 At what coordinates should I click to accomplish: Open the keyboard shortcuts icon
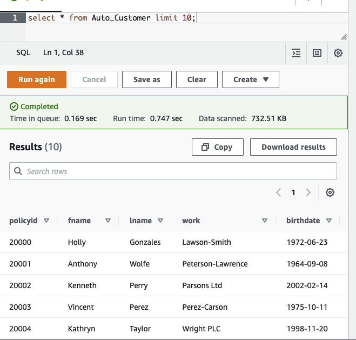(317, 53)
